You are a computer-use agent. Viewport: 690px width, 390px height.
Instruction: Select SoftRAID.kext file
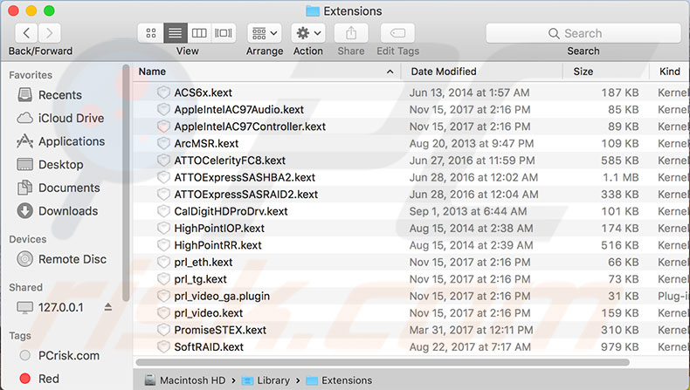pyautogui.click(x=209, y=347)
